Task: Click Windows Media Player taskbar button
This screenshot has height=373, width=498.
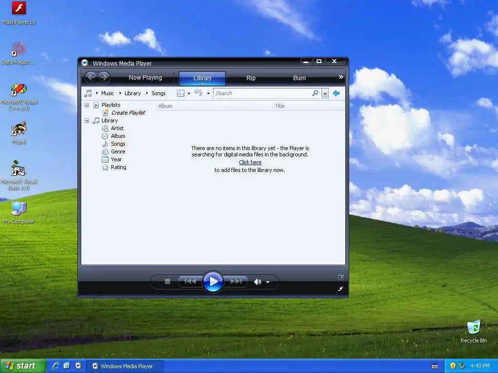Action: (x=125, y=366)
